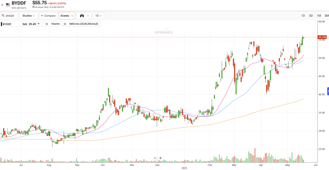The width and height of the screenshot is (329, 170).
Task: Click the Compare button
Action: 48,16
